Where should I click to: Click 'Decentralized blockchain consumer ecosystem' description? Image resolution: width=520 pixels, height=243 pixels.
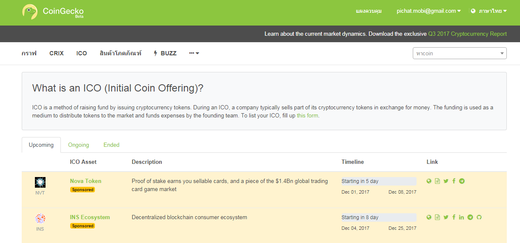[189, 217]
